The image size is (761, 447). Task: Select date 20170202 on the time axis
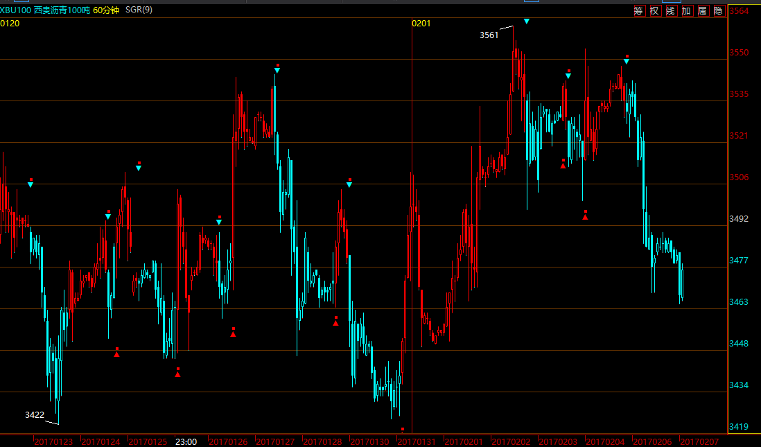coord(511,441)
